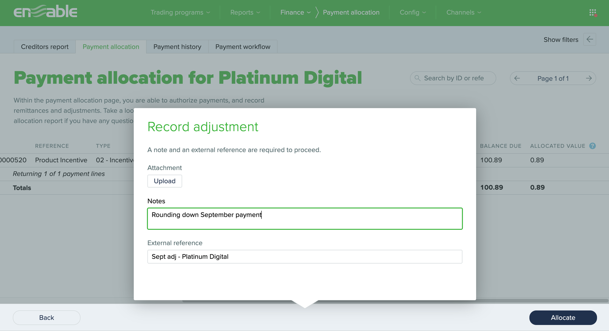
Task: Click the Product Incentive reference cell
Action: (61, 160)
